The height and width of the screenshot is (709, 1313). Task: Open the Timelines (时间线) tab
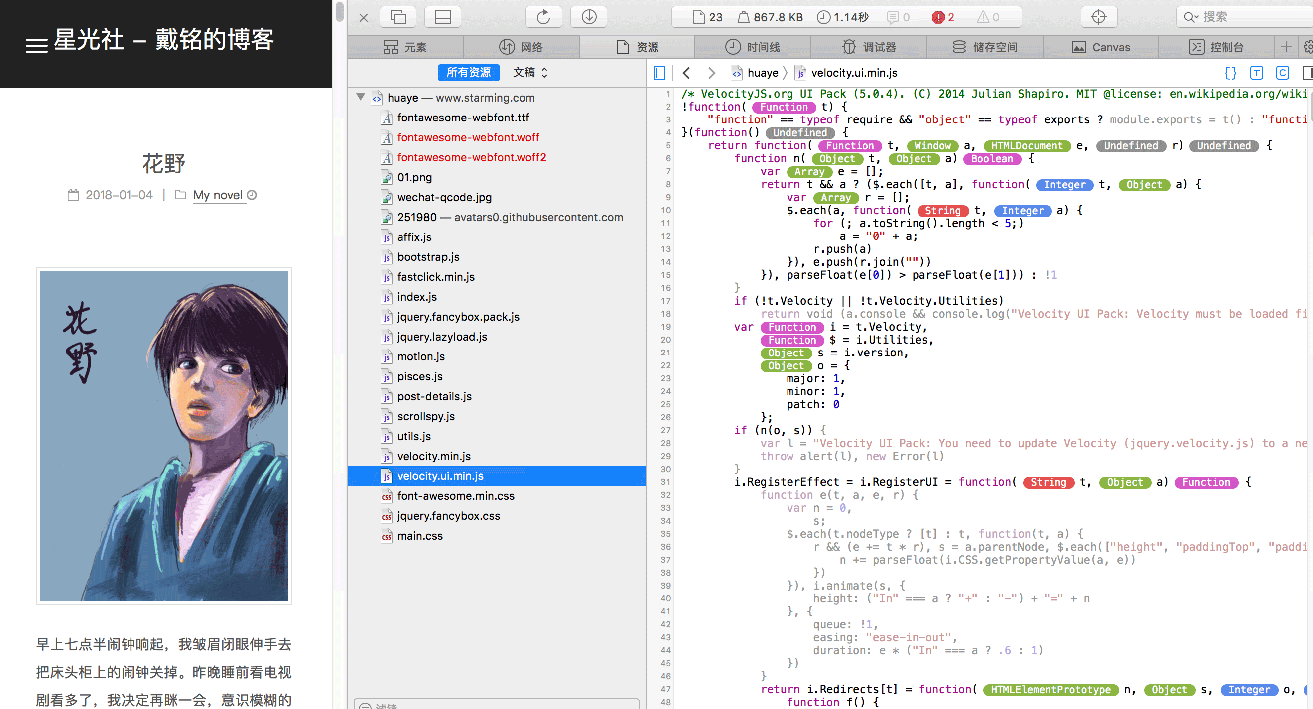tap(753, 47)
